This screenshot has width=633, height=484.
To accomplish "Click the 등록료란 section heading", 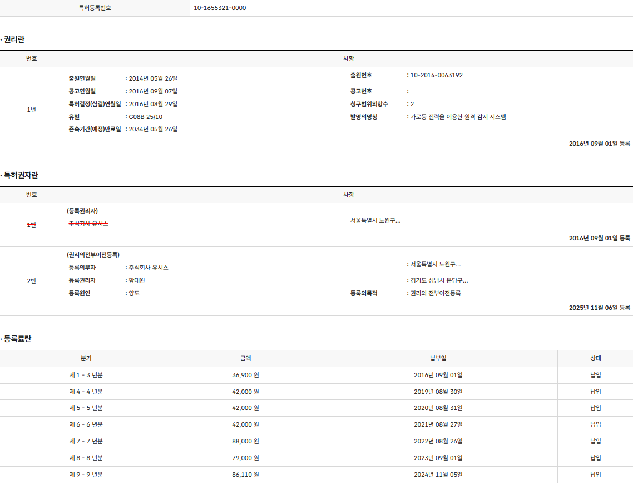I will tap(17, 339).
